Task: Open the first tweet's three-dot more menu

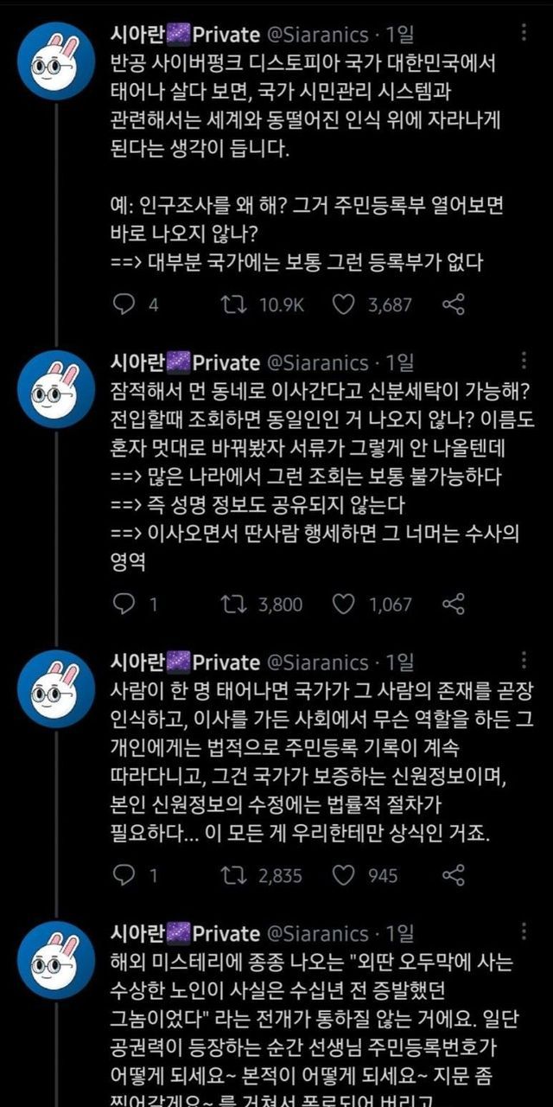Action: pyautogui.click(x=525, y=35)
